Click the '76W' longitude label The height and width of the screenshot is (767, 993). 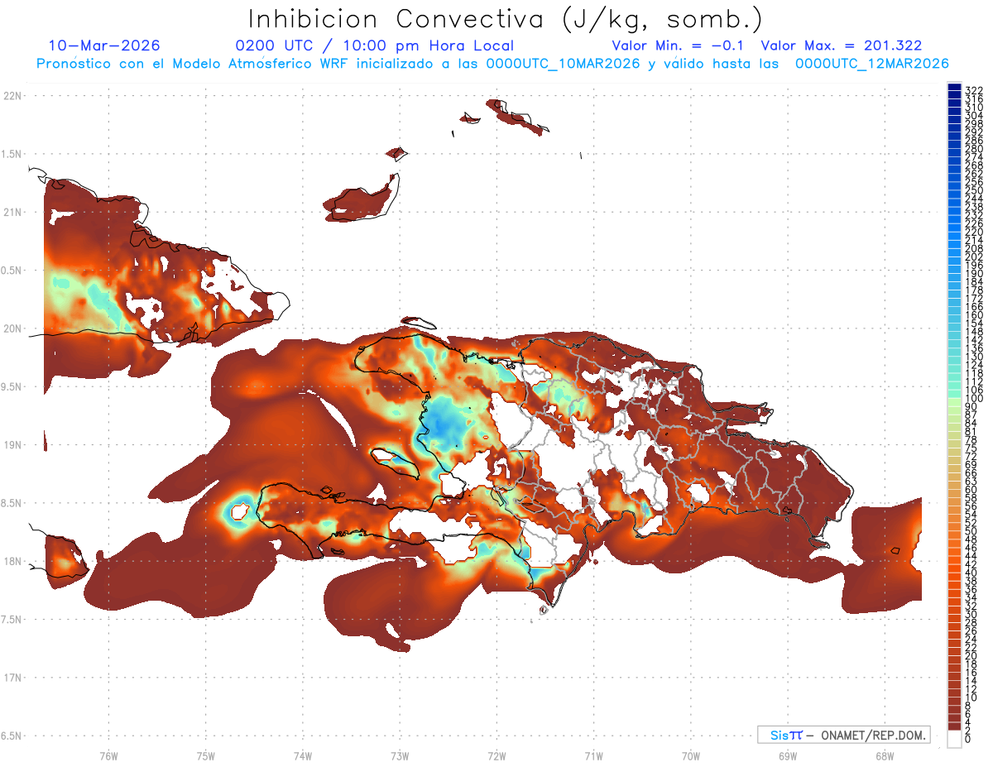108,755
